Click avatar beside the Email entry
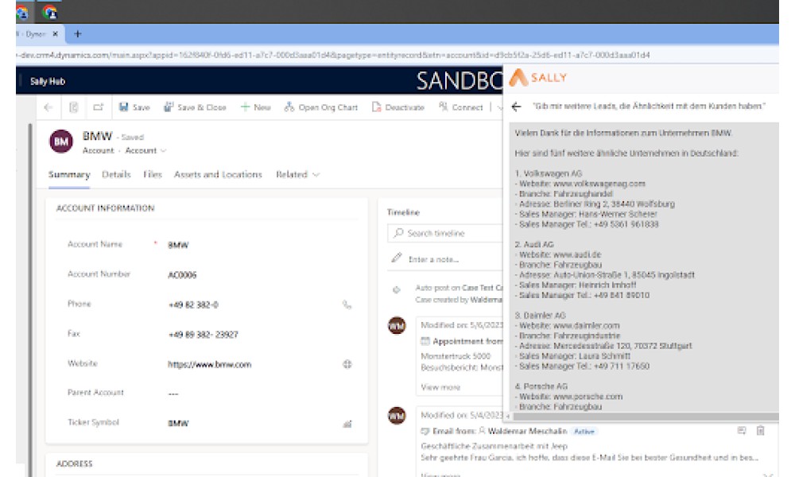 click(397, 416)
